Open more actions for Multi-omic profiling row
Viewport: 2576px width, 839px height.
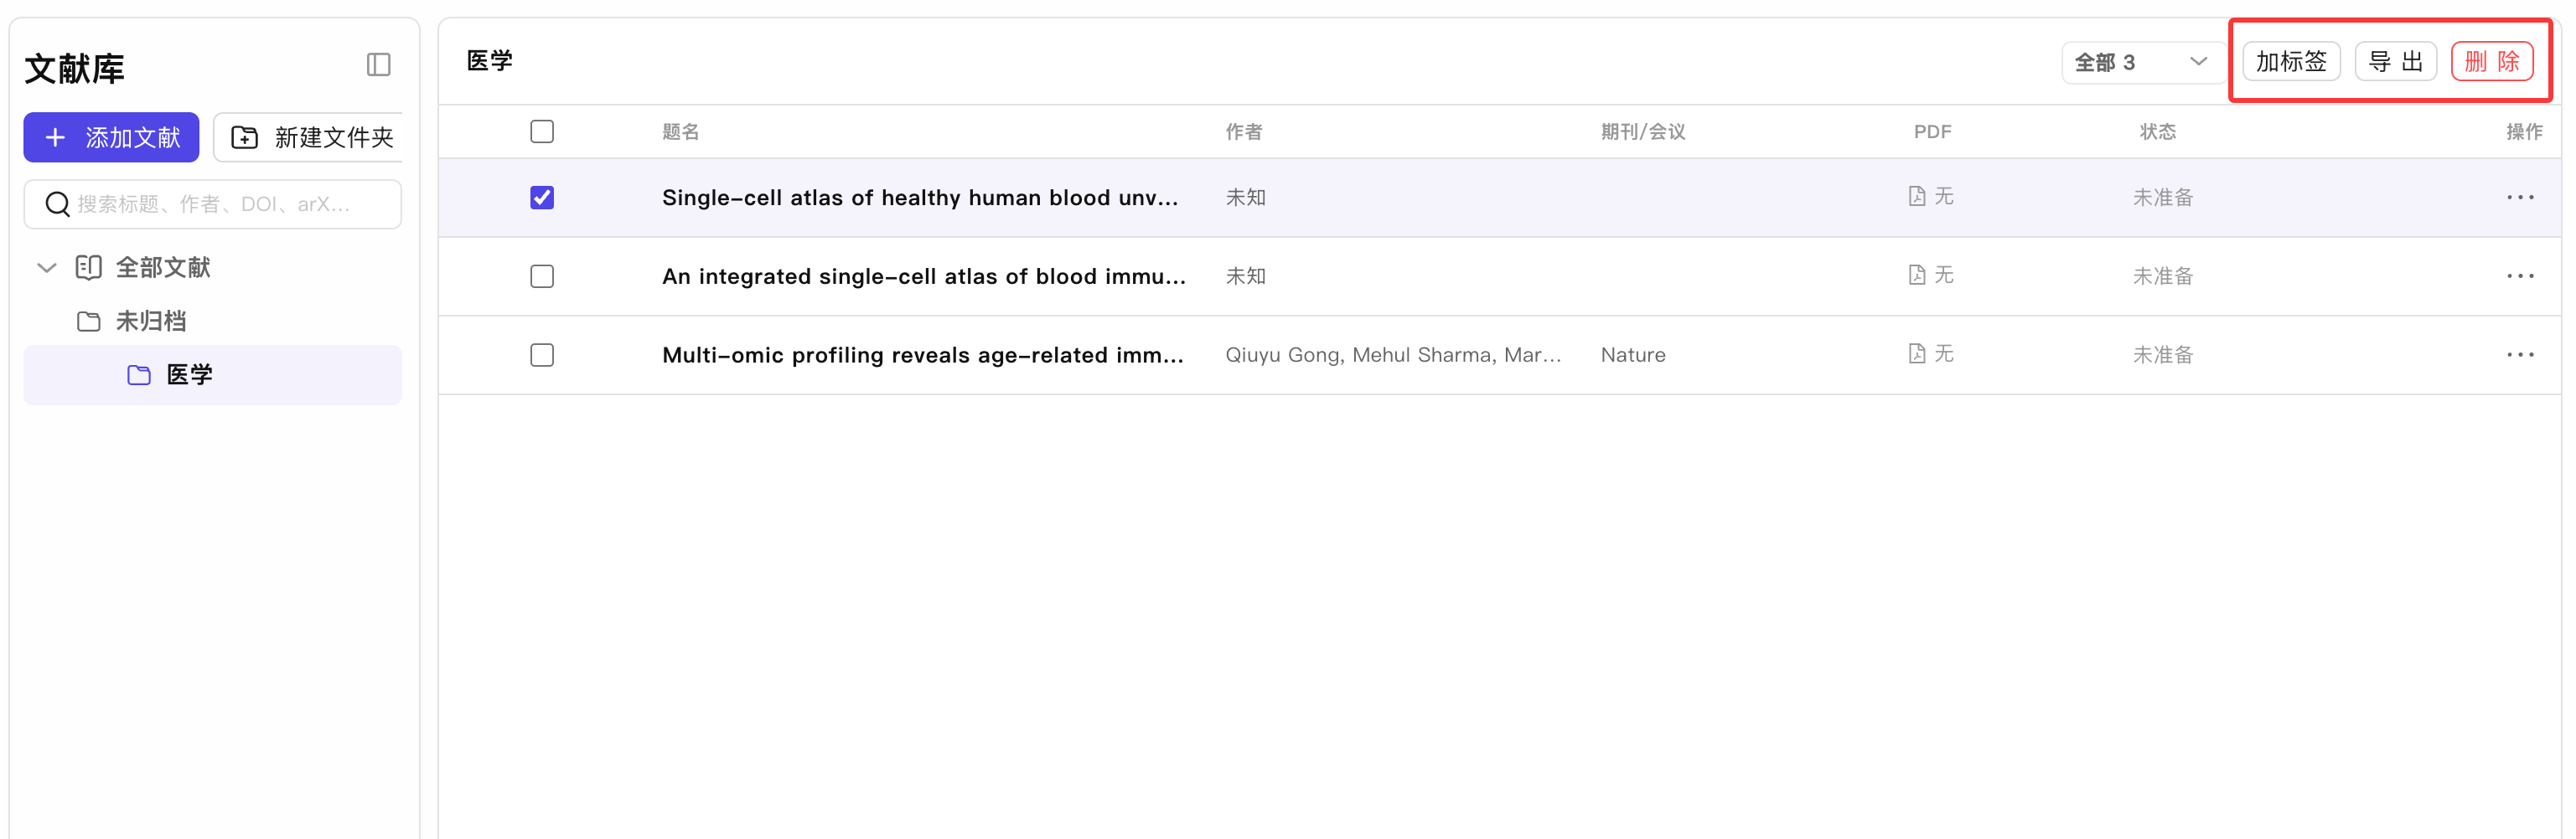click(2520, 356)
